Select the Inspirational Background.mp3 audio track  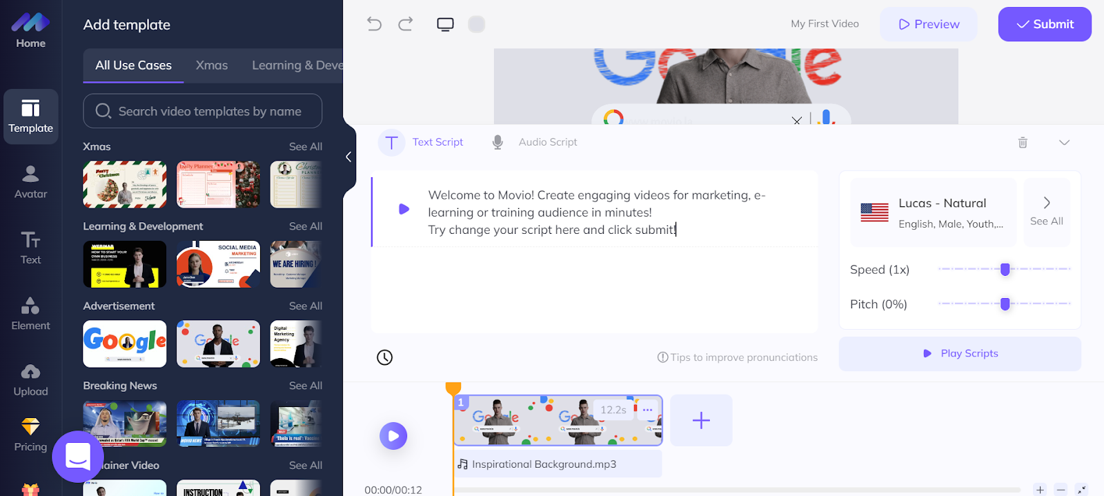click(x=558, y=464)
